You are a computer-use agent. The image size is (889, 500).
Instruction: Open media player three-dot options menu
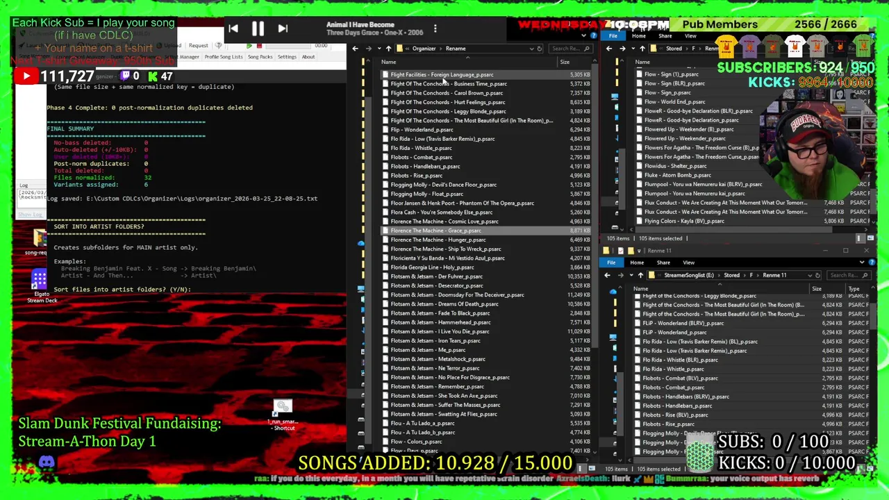pos(435,28)
